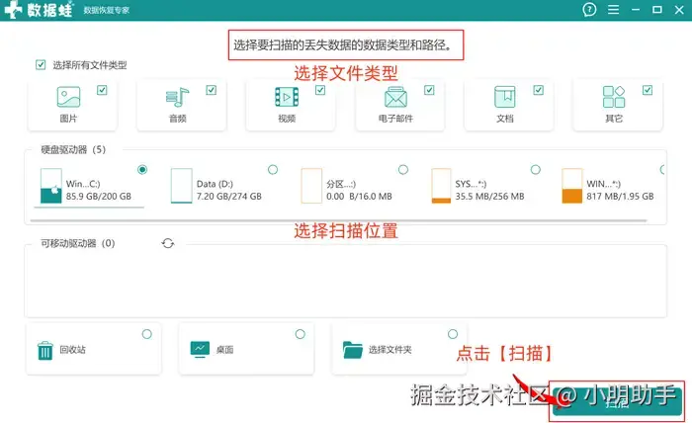Screen dimensions: 692x423
Task: Uncheck the 图片 checkbox
Action: point(102,90)
